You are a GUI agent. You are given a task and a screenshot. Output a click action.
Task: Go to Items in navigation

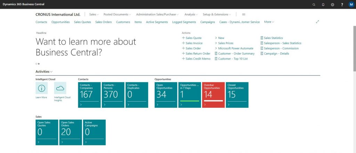[138, 22]
